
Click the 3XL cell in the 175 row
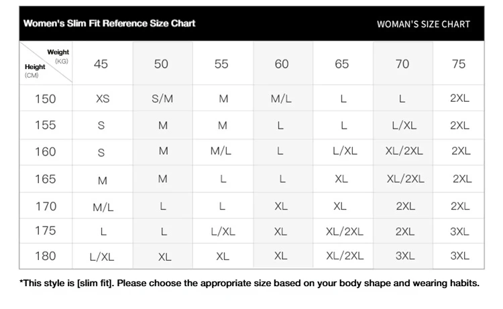[459, 231]
